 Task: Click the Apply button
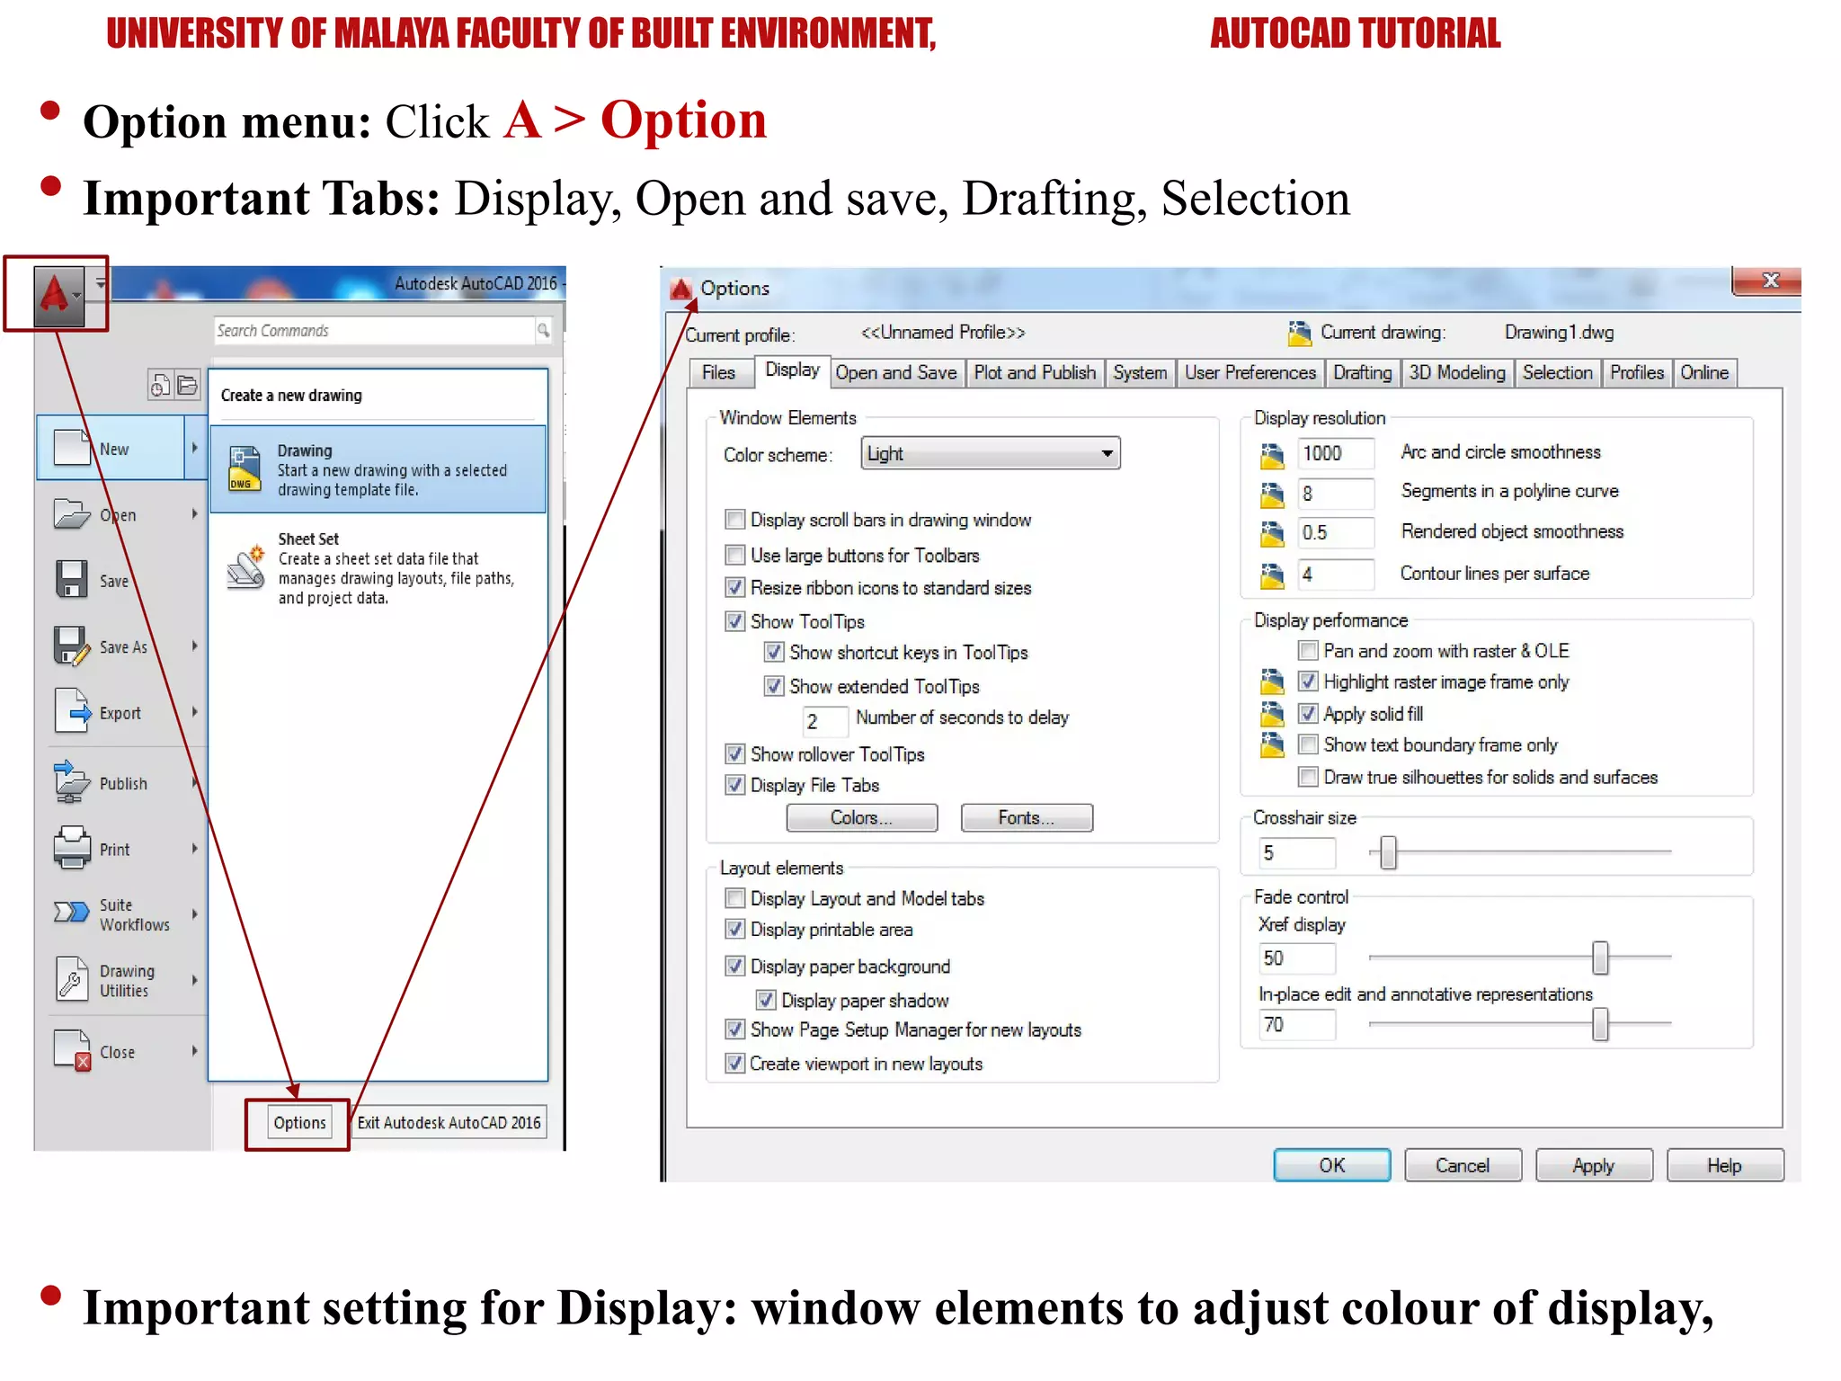1593,1165
